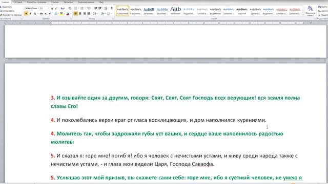Viewport: 328px width, 184px height.
Task: Apply the Строгий style
Action: (242, 11)
